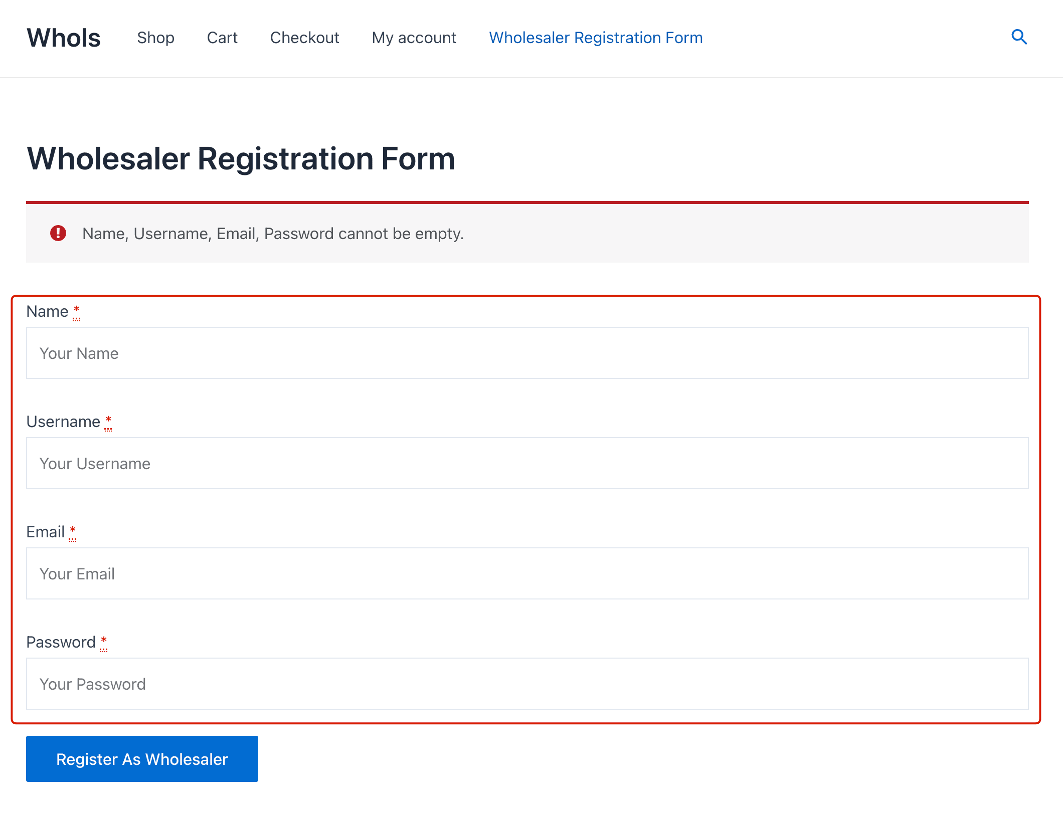This screenshot has height=817, width=1063.
Task: Click the 'cannot be empty' error message
Action: coord(273,234)
